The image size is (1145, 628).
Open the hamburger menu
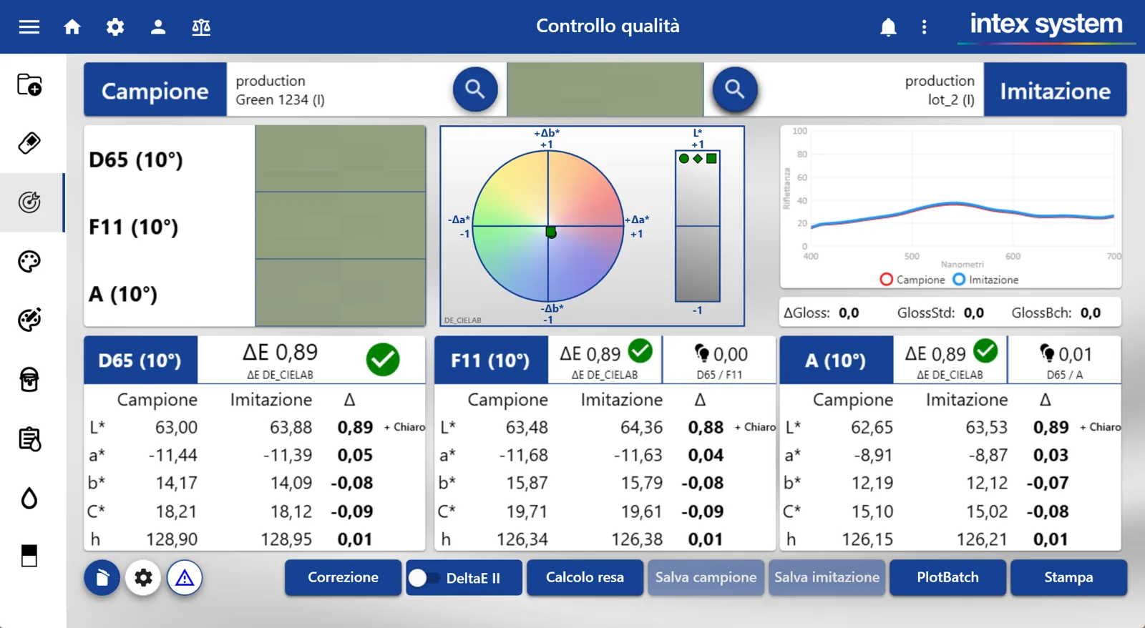[29, 27]
